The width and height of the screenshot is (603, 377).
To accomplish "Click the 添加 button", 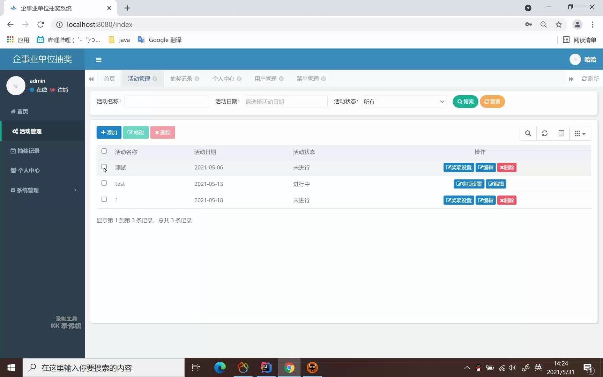I will click(x=109, y=133).
